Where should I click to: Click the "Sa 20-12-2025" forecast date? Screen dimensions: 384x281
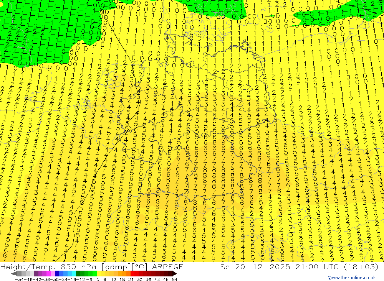(255, 266)
